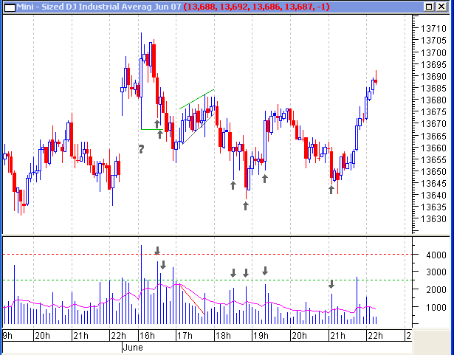Maximize the chart window
The width and height of the screenshot is (454, 355).
[429, 7]
